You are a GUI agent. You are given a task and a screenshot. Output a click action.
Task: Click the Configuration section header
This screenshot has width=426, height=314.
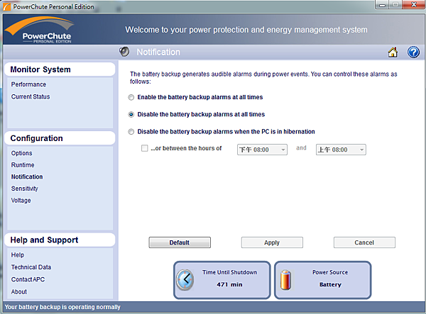pyautogui.click(x=60, y=138)
